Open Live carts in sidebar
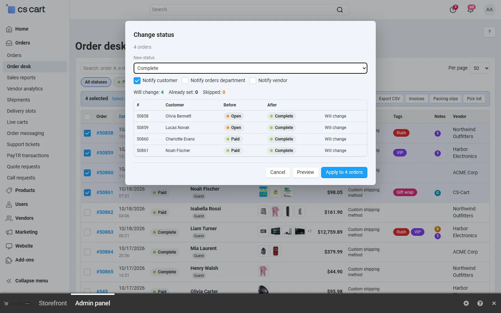The height and width of the screenshot is (313, 501). (17, 122)
